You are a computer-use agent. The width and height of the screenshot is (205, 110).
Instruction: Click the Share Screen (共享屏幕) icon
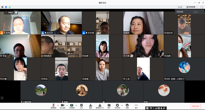[72, 105]
